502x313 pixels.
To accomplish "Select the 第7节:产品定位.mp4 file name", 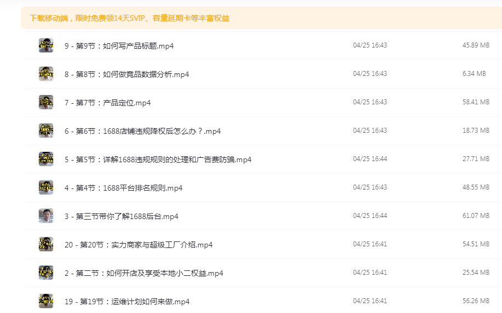I will click(107, 103).
